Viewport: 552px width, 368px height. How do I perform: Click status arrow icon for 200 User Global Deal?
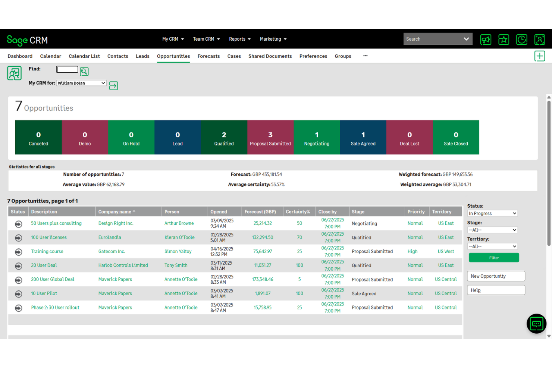pyautogui.click(x=18, y=280)
